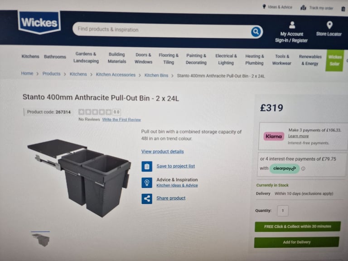Open the Heating & Plumbing menu
Viewport: 348px width, 261px height.
click(x=254, y=60)
